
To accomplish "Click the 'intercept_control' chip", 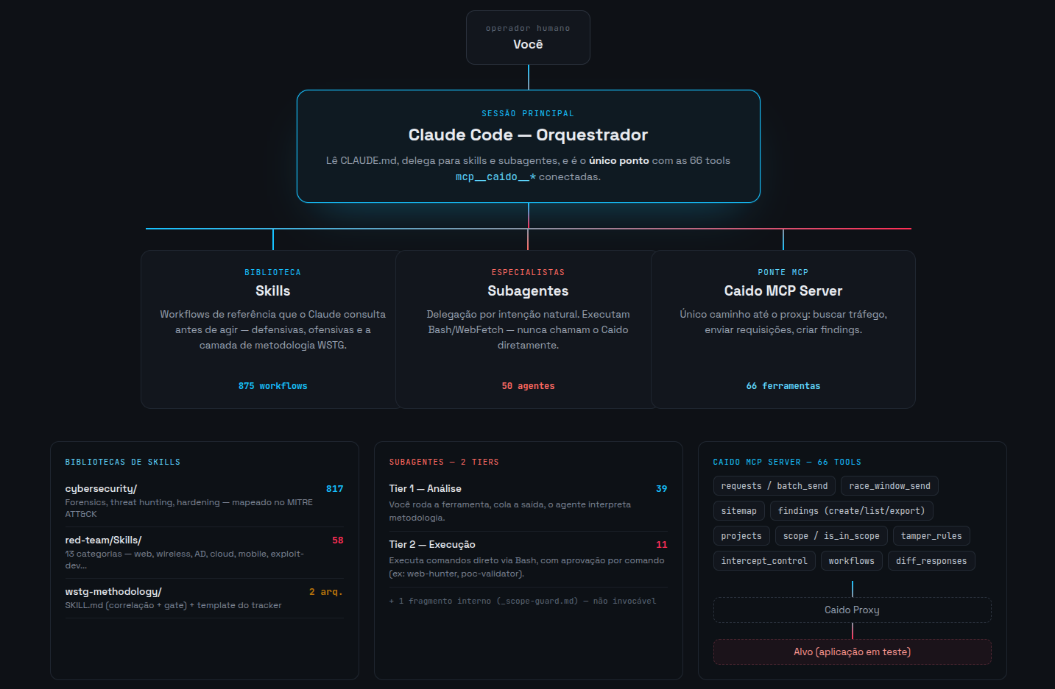I will (x=764, y=561).
